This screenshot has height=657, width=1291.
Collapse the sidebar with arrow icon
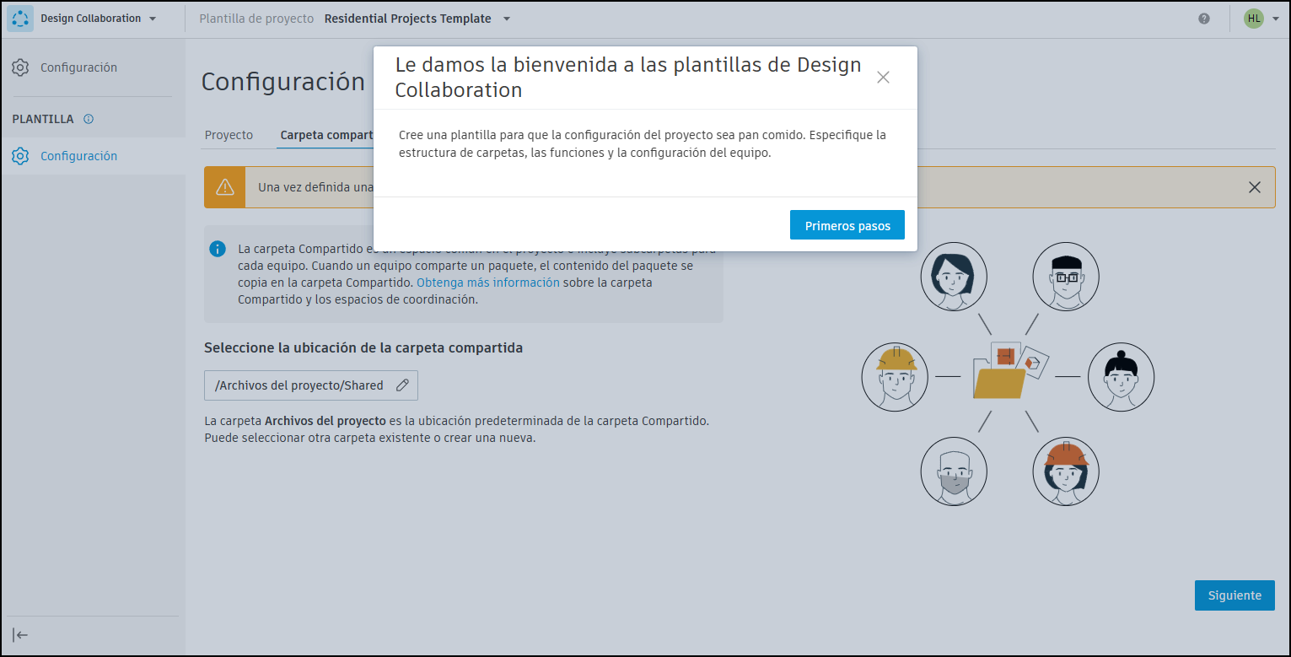[20, 635]
